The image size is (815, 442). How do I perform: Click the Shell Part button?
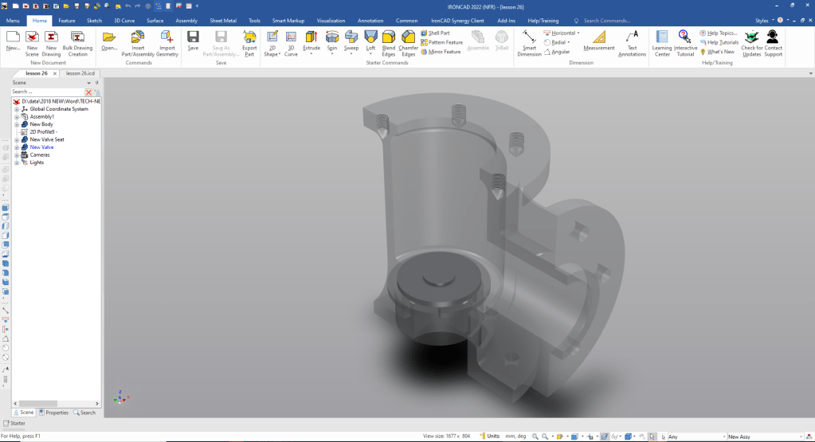click(439, 33)
